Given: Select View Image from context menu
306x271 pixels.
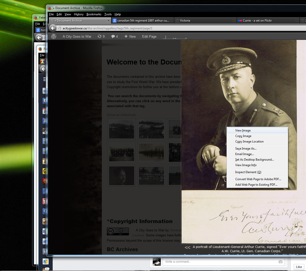Looking at the screenshot, I should point(243,130).
